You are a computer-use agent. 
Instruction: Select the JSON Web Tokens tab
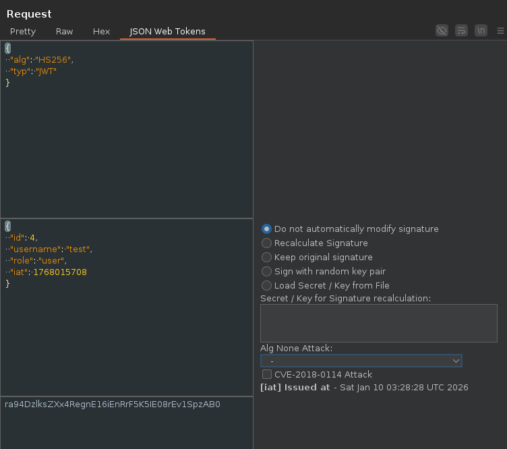pos(167,32)
